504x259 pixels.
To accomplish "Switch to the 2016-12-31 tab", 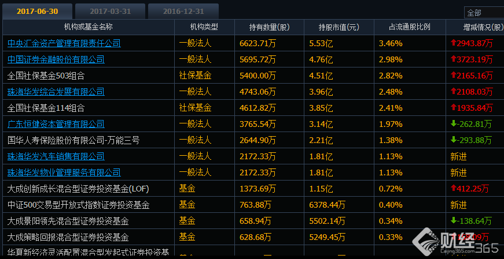I will [183, 11].
